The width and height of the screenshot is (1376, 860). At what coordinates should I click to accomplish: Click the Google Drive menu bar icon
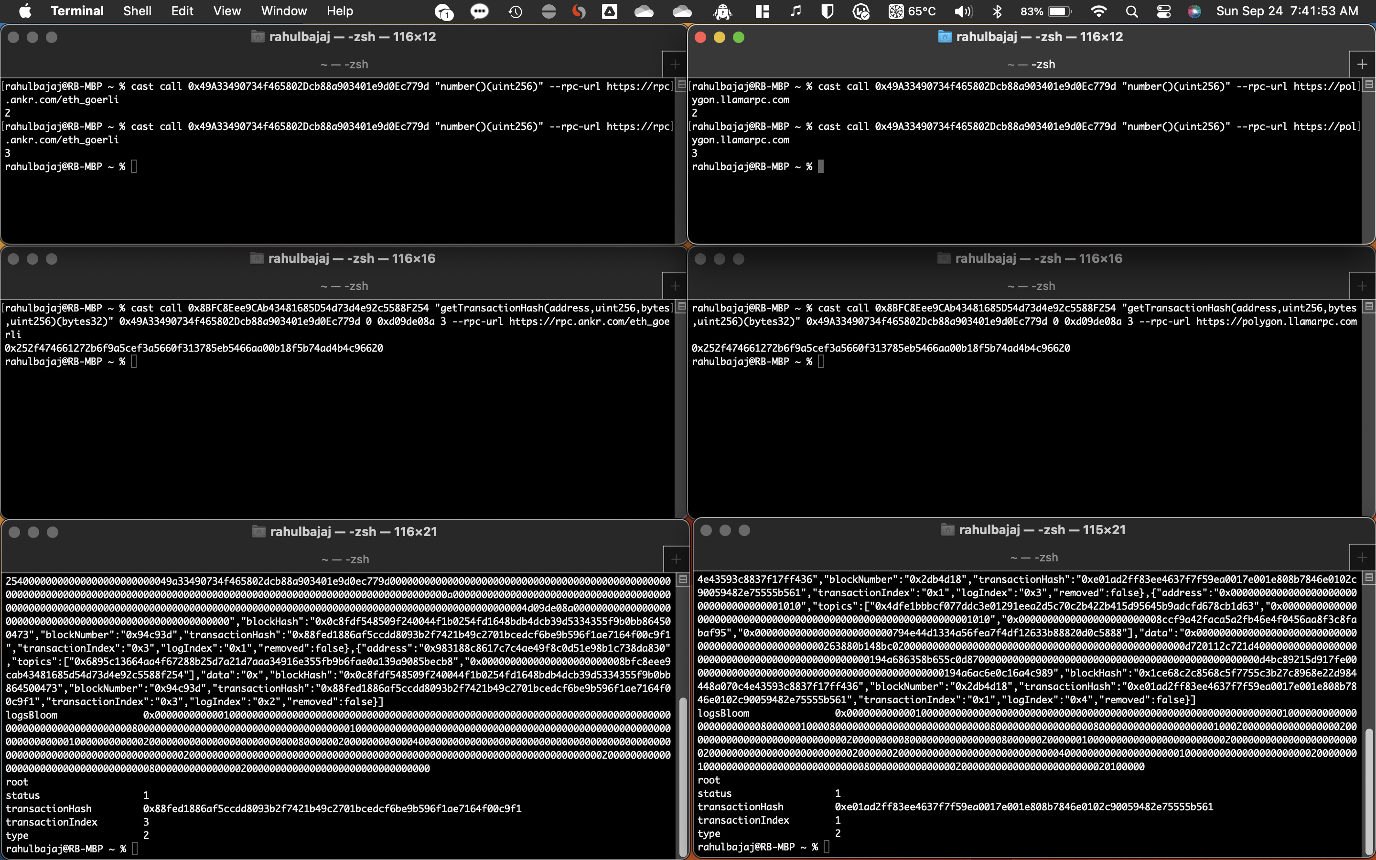click(x=610, y=11)
